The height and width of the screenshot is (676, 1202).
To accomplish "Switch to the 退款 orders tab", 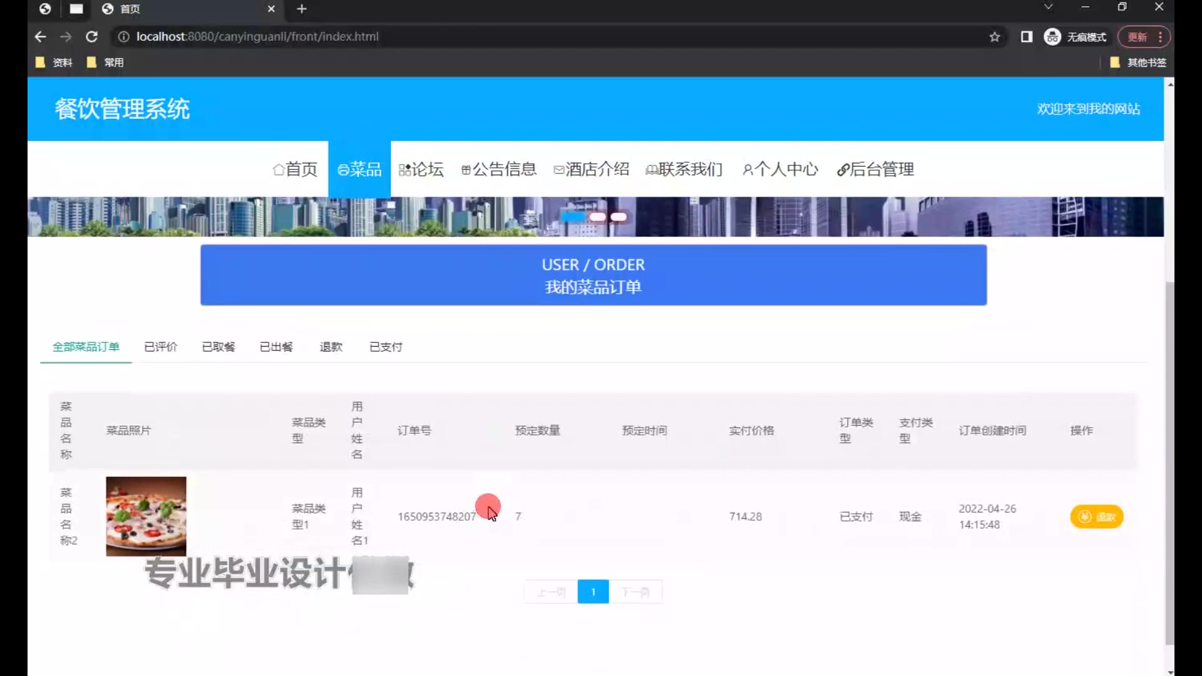I will (x=331, y=347).
